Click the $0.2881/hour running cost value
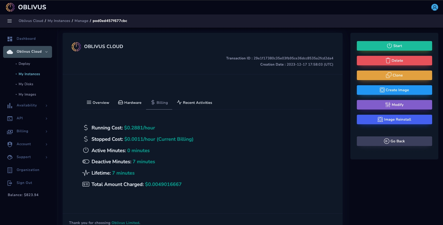This screenshot has height=225, width=443. (x=139, y=128)
